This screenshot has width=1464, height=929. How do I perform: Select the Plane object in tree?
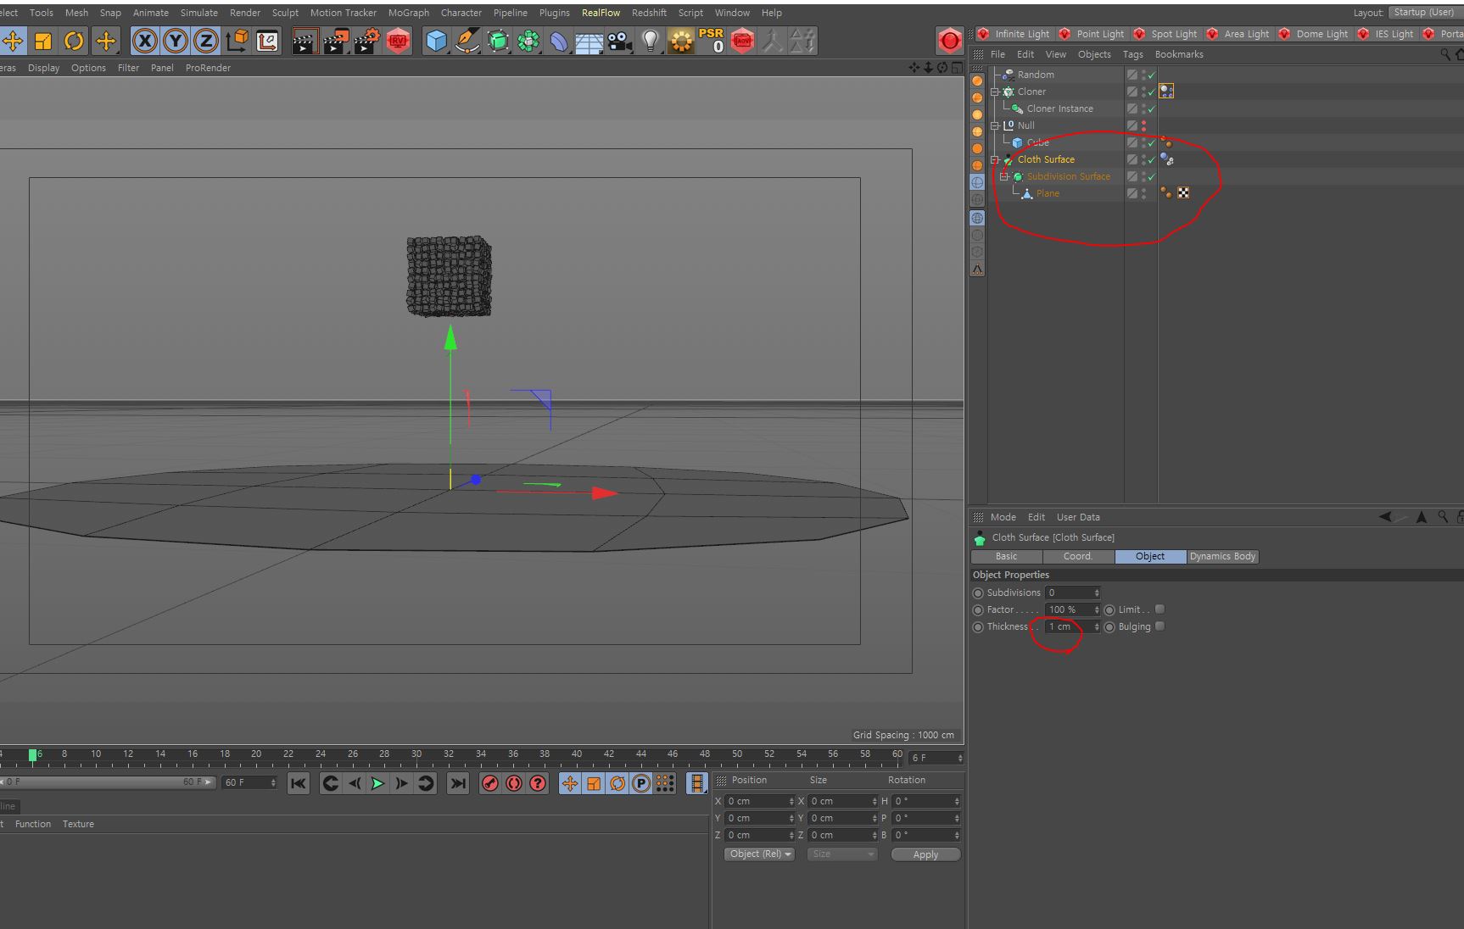1048,193
